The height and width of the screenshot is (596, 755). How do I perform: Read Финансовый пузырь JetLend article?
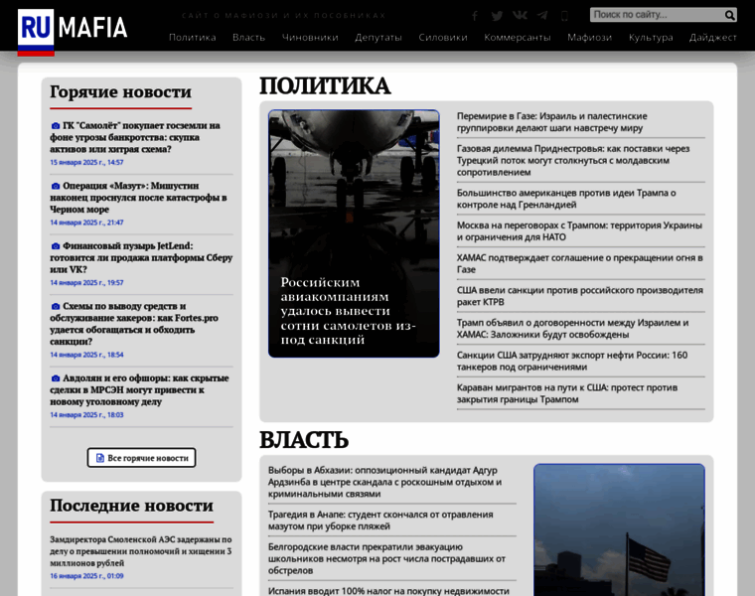tap(141, 257)
